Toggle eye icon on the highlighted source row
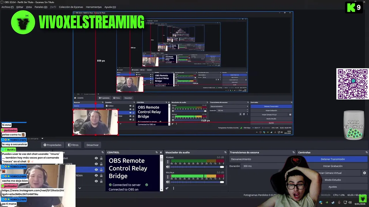This screenshot has height=207, width=369. [x=96, y=170]
